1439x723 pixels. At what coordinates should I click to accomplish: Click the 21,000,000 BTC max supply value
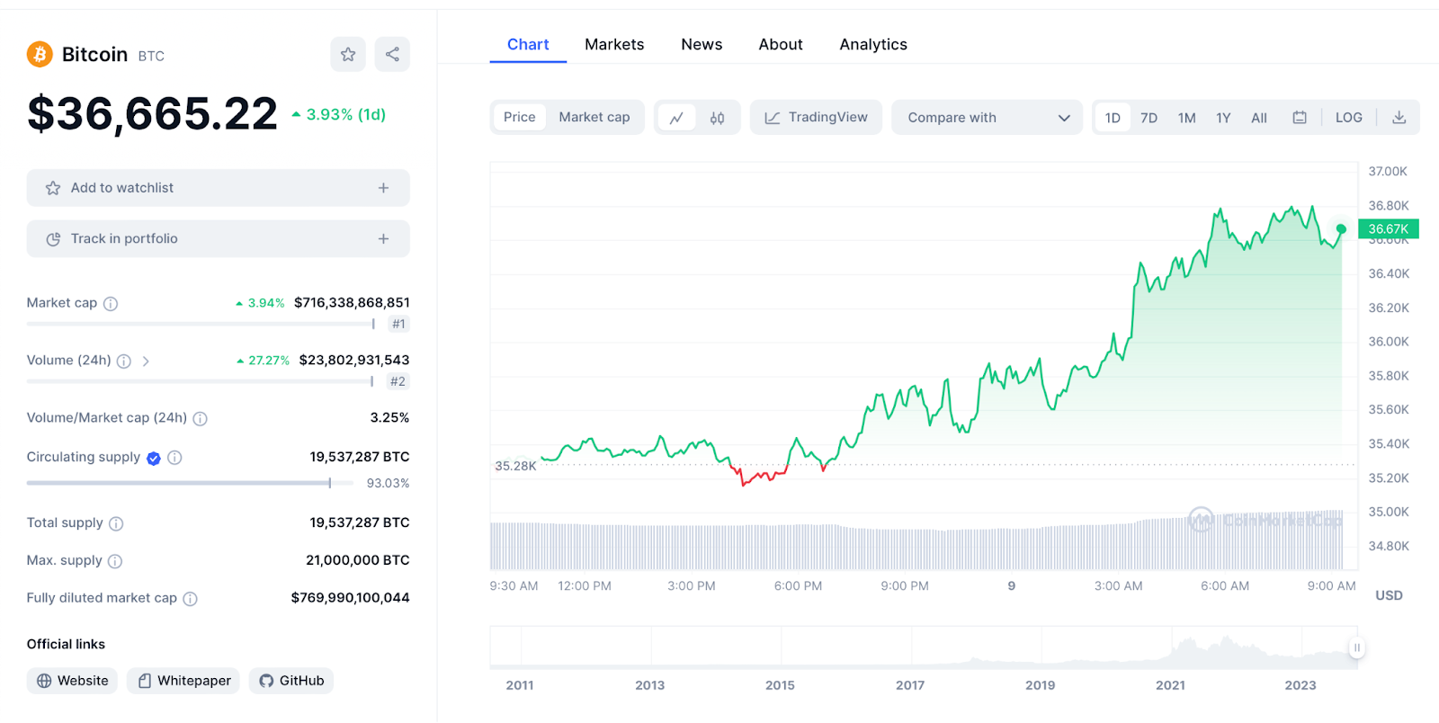358,560
